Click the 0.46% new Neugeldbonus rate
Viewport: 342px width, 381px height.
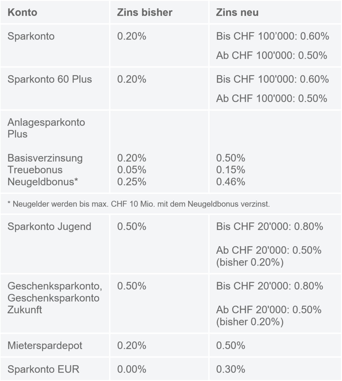(231, 182)
